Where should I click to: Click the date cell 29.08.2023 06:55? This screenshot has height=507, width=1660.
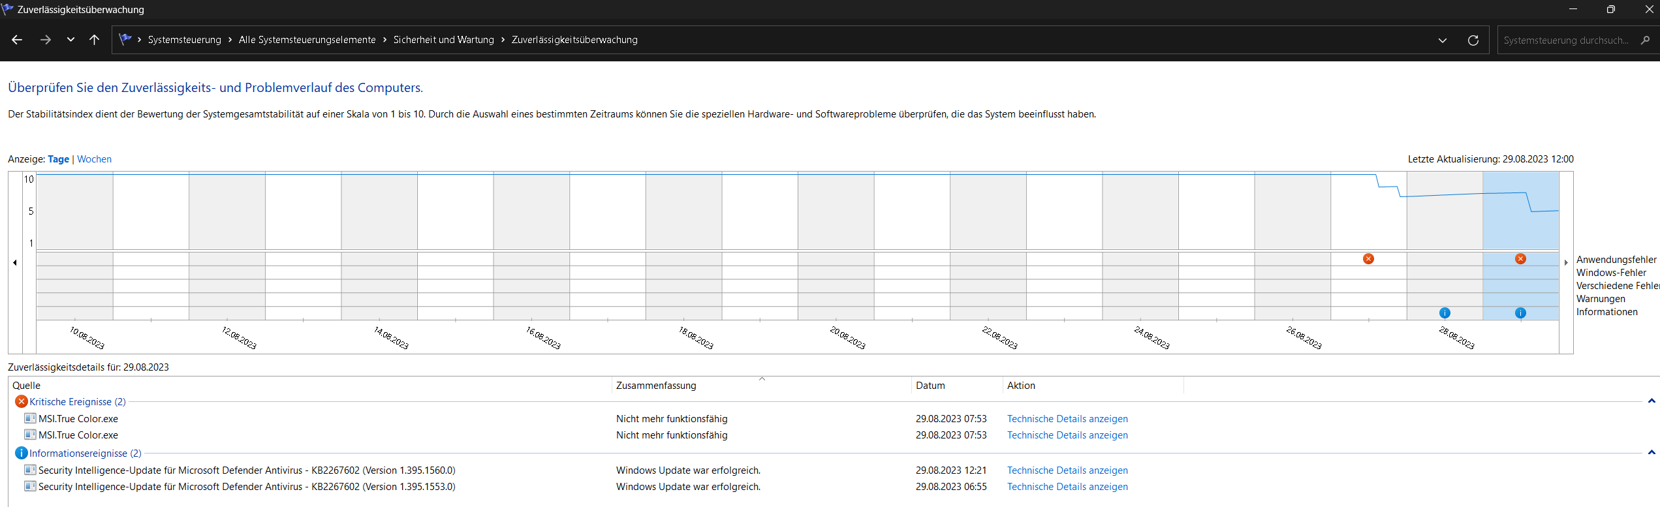click(x=951, y=487)
